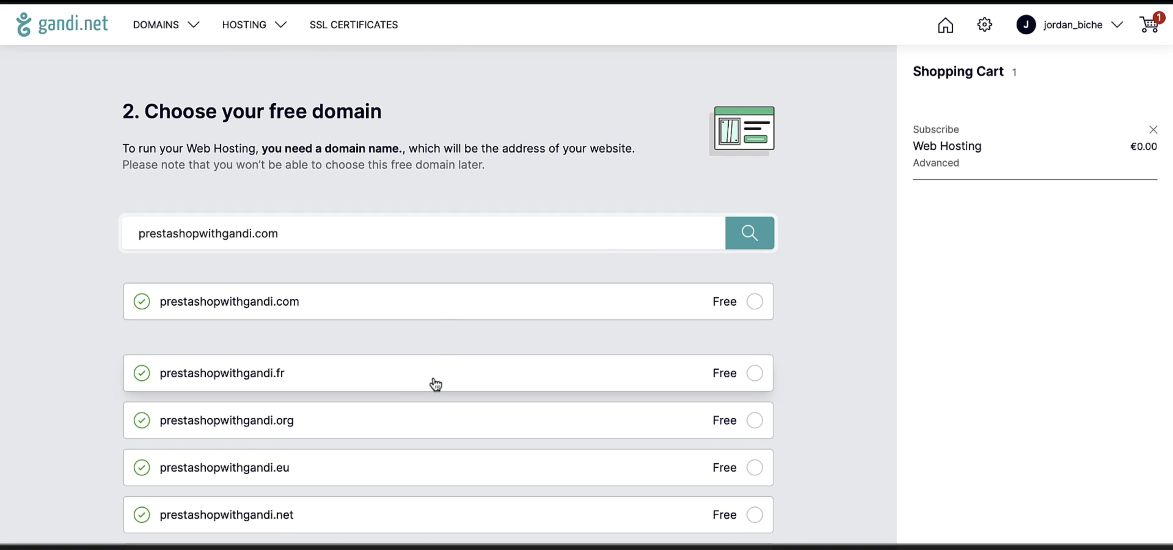Click the prestashopwithgandi.org domain name

point(227,420)
